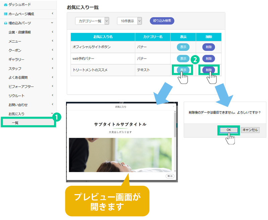Click the Dashboard icon in sidebar
The image size is (268, 220).
point(5,5)
